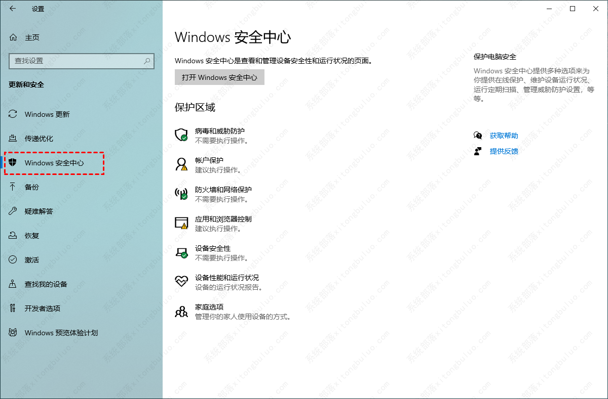Open the device performance heart icon

pos(181,281)
